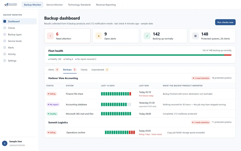Viewport: 241px width, 151px height.
Task: Click the Accounting database 14-day history bars
Action: click(x=116, y=104)
